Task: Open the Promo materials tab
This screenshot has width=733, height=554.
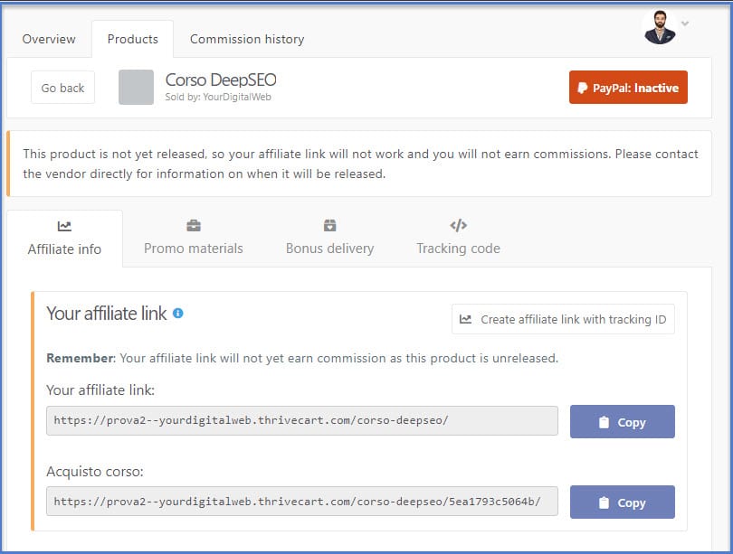Action: (x=194, y=239)
